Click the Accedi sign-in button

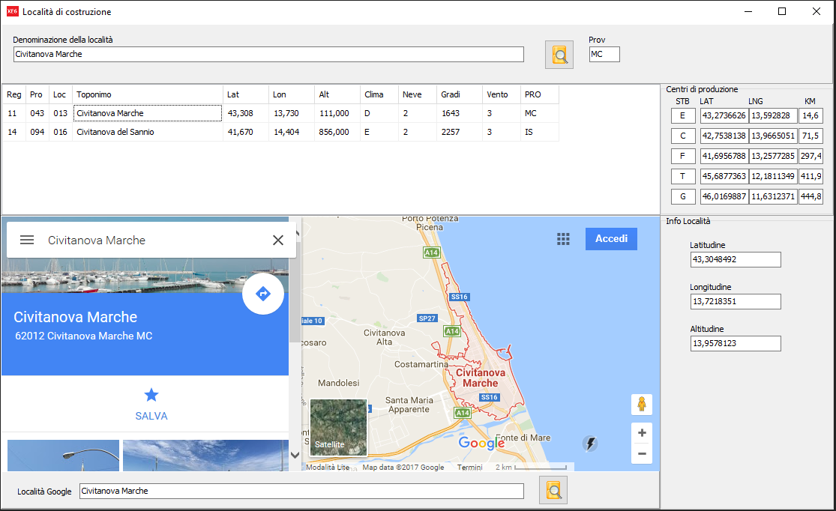611,239
